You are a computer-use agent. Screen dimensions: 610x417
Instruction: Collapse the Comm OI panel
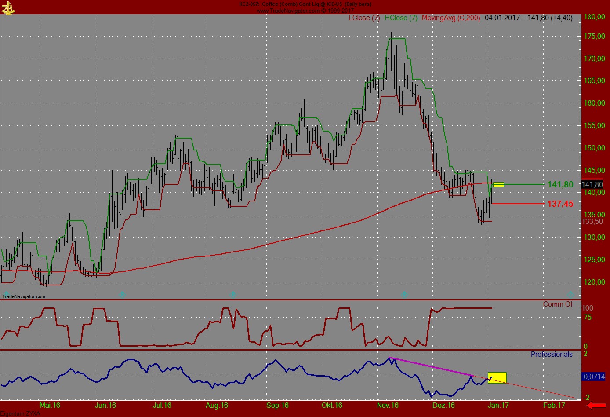tap(557, 304)
